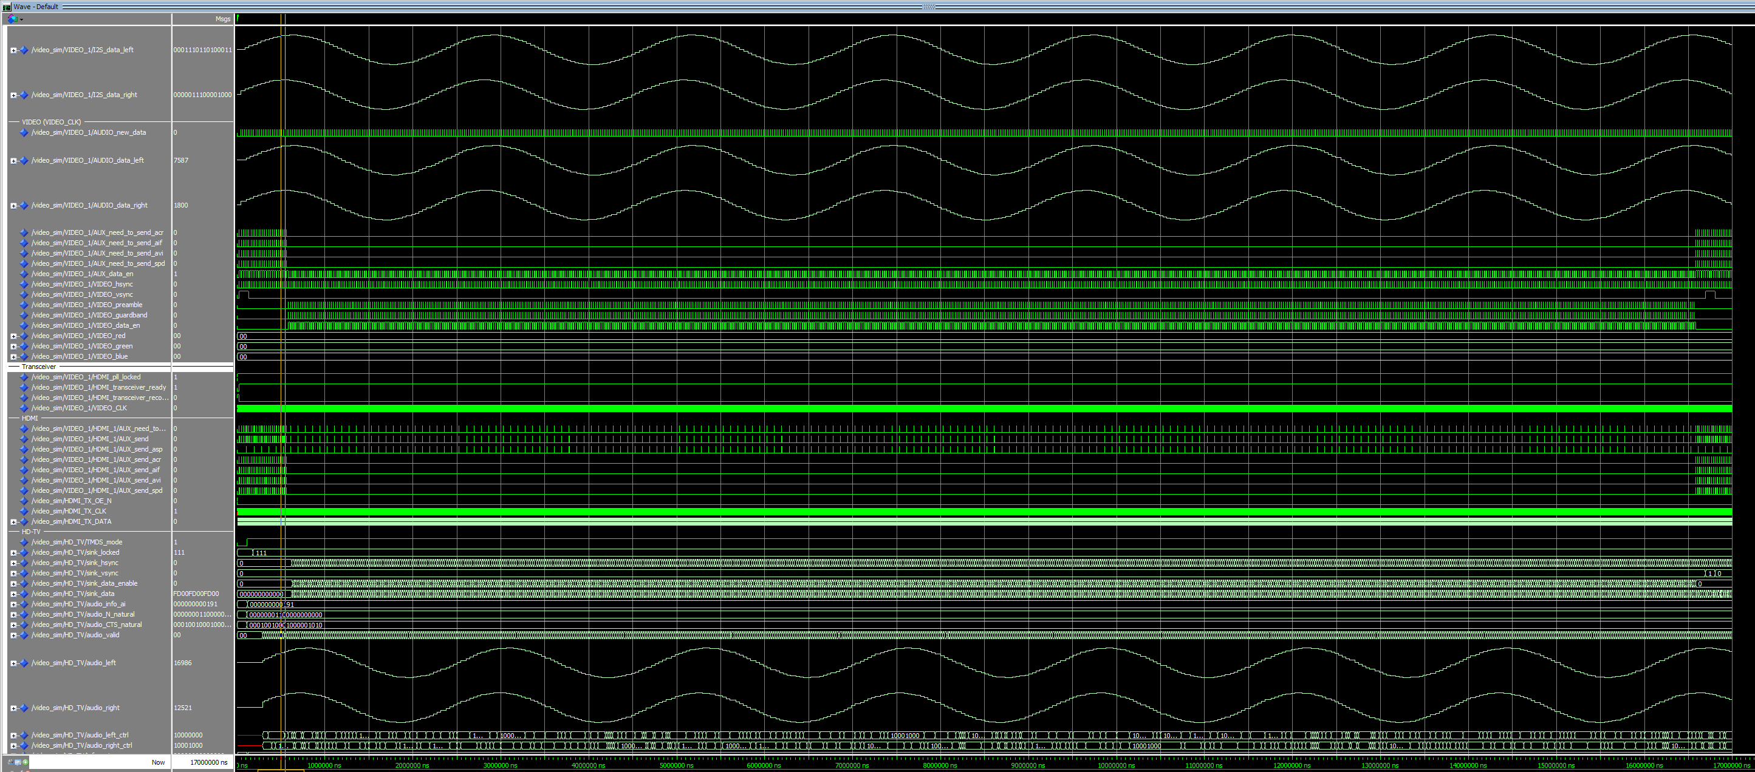Click the diamond icon of VIDEO_vsync signal
The image size is (1755, 772).
[24, 295]
